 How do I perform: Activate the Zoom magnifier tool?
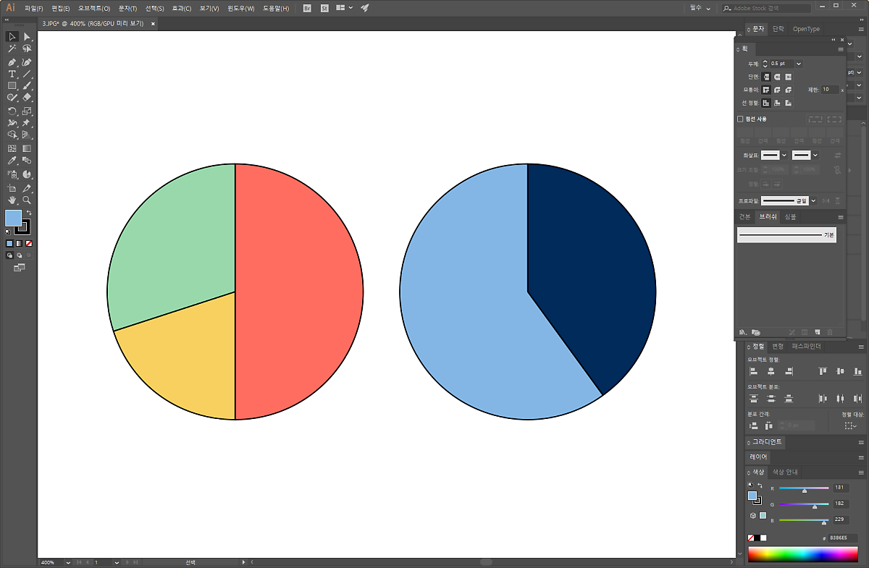coord(27,200)
